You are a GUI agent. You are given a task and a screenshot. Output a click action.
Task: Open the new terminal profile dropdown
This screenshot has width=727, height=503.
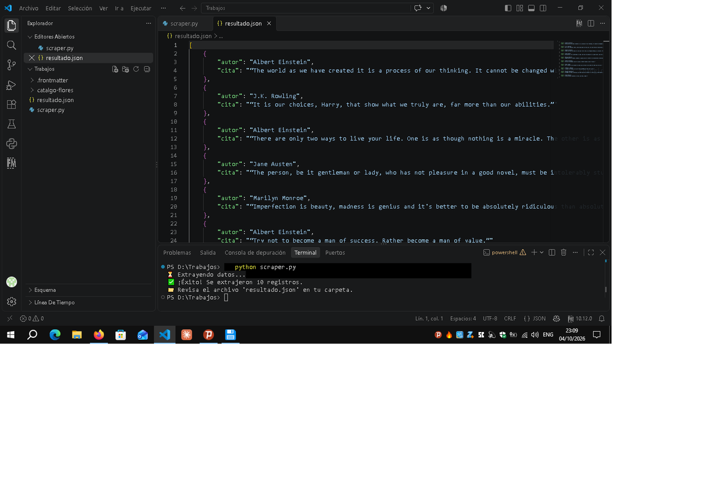click(x=542, y=253)
